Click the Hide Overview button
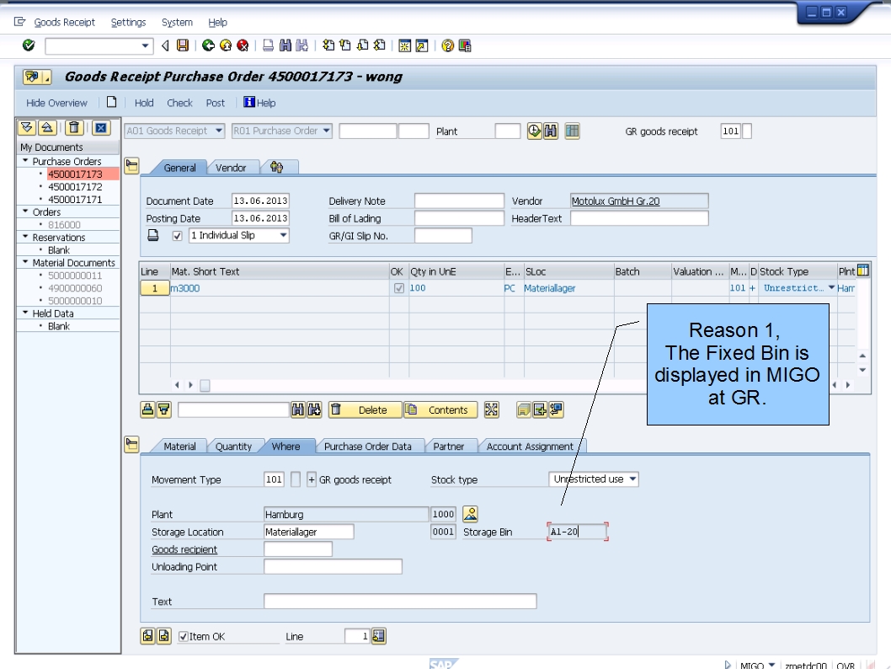The width and height of the screenshot is (891, 669). click(56, 103)
